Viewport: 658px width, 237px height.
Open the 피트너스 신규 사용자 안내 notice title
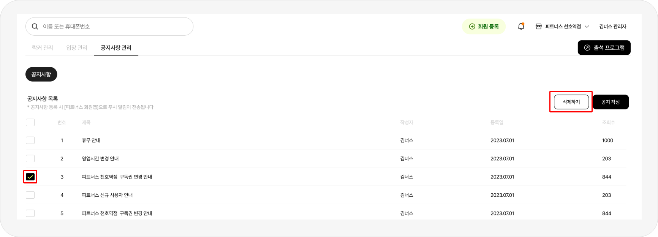[x=107, y=195]
